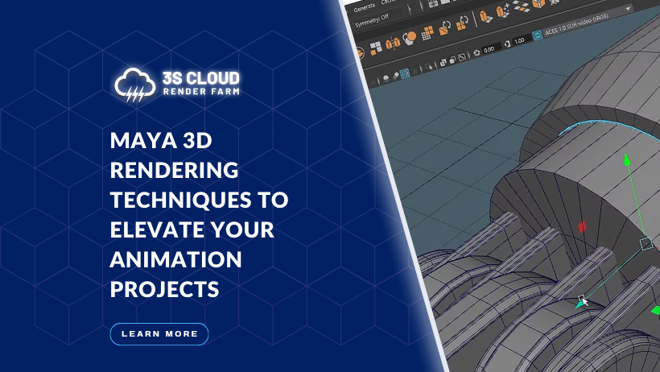Viewport: 660px width, 372px height.
Task: Select the Reduce orange grid shelf icon
Action: click(427, 33)
